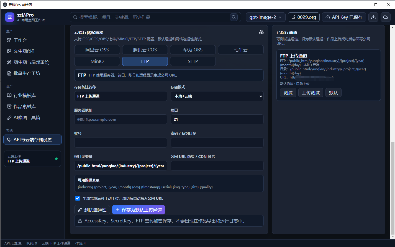The height and width of the screenshot is (247, 395).
Task: Open the 工作台 sidebar item
Action: pos(32,40)
